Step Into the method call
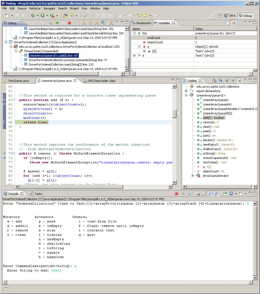This screenshot has height=294, width=260. pyautogui.click(x=84, y=23)
